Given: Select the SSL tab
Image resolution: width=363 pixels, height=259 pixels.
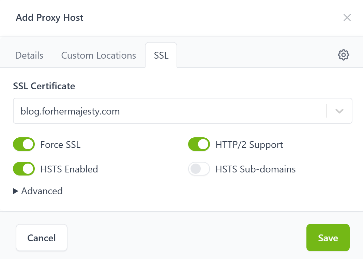Looking at the screenshot, I should coord(161,56).
